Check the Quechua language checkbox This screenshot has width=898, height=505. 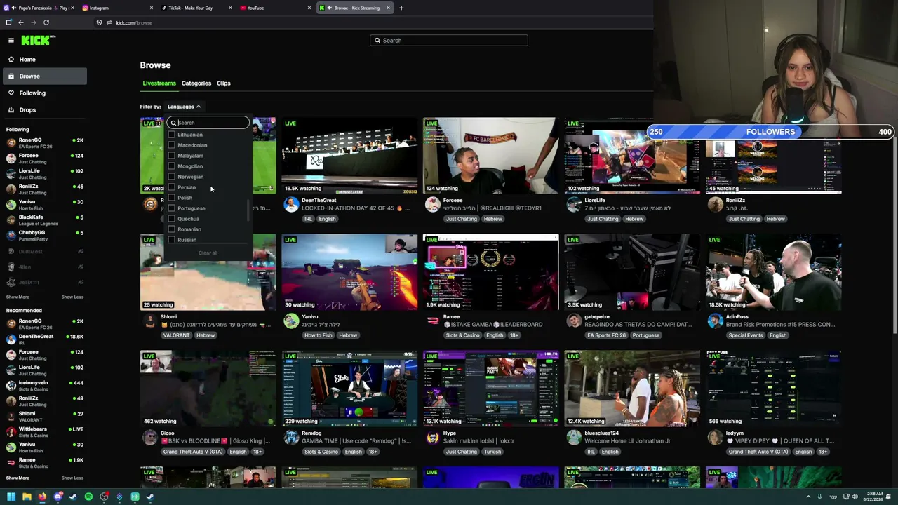(x=172, y=219)
